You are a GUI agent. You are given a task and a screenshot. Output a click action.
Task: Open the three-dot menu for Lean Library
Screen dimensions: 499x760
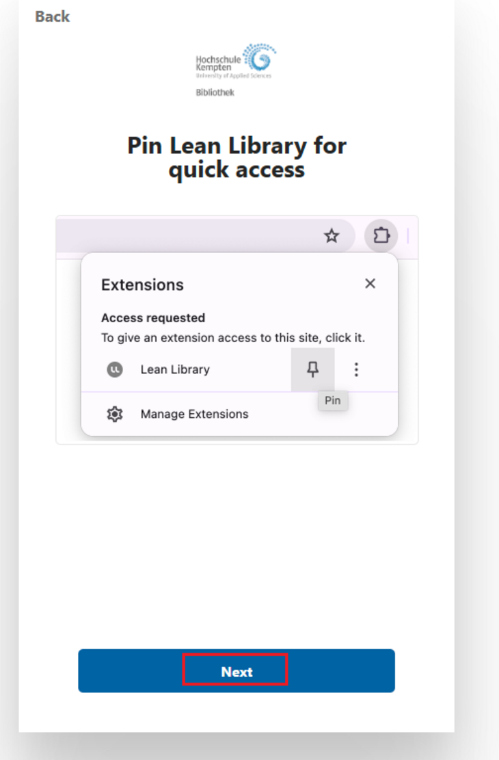[x=356, y=369]
